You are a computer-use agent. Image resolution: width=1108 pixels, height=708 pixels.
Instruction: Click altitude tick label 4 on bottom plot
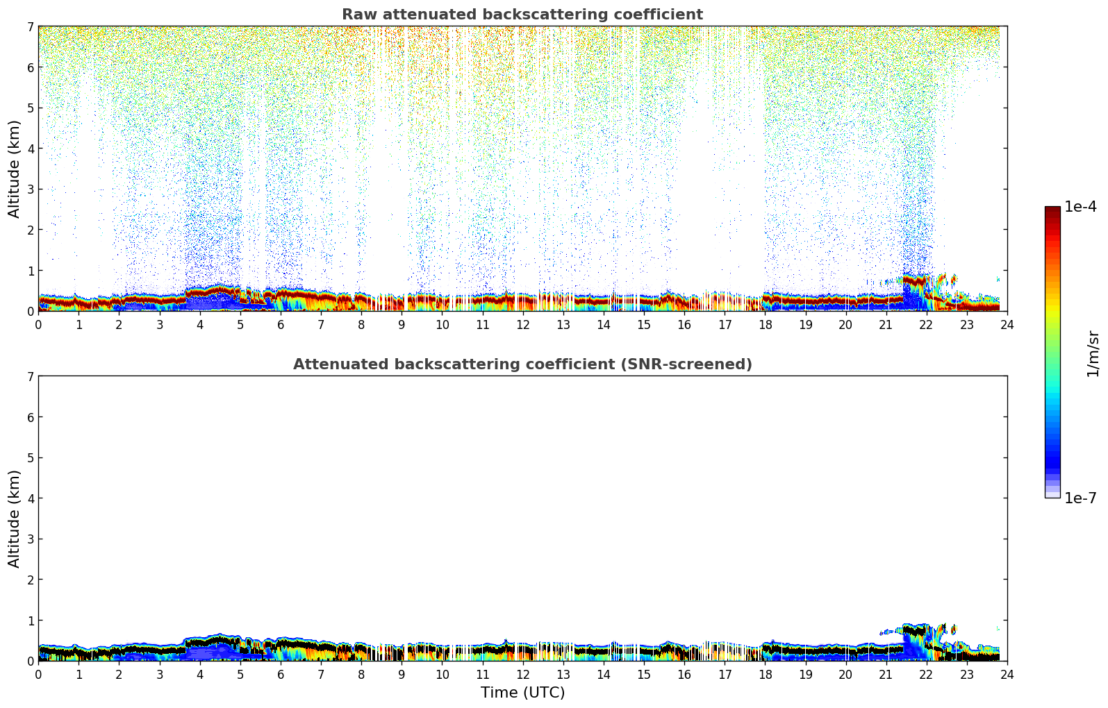point(30,498)
